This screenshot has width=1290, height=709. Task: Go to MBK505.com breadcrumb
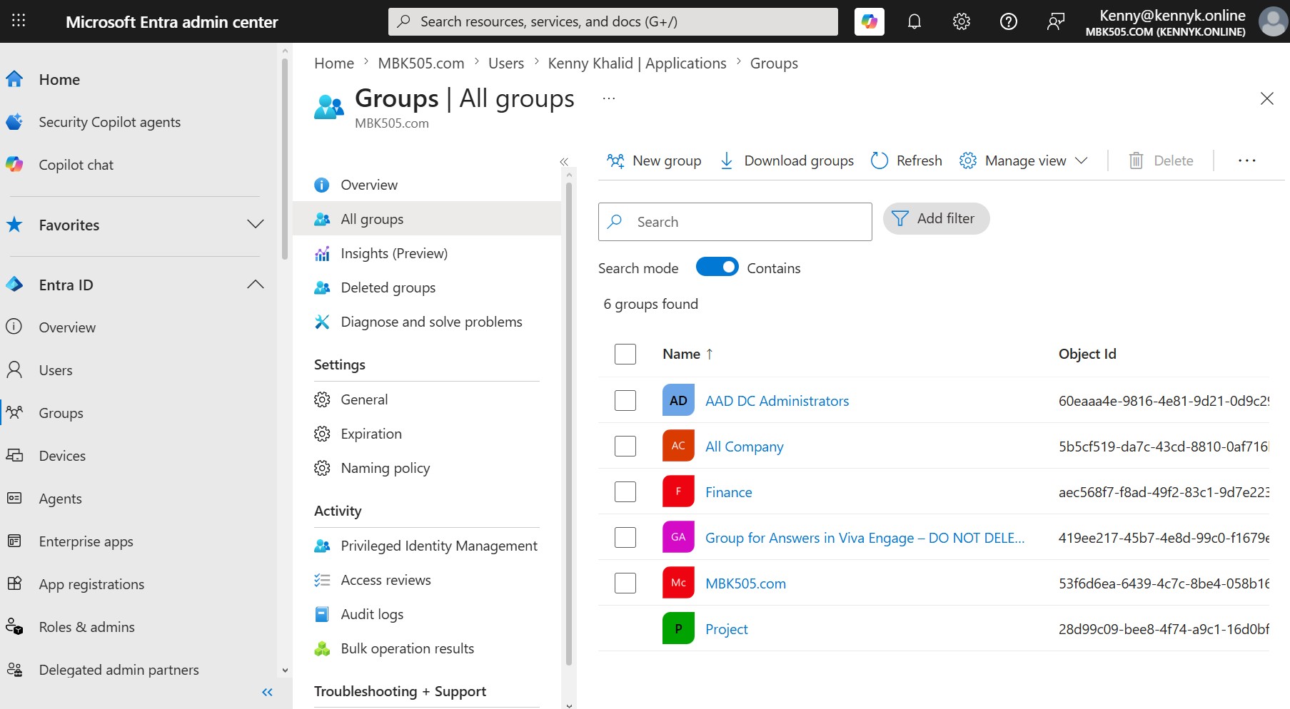tap(420, 63)
